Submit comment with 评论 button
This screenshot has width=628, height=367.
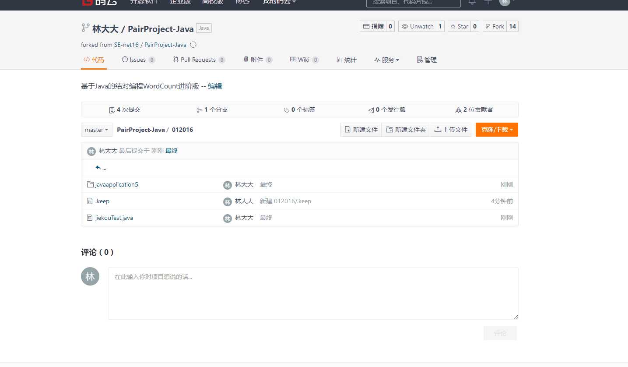point(500,333)
